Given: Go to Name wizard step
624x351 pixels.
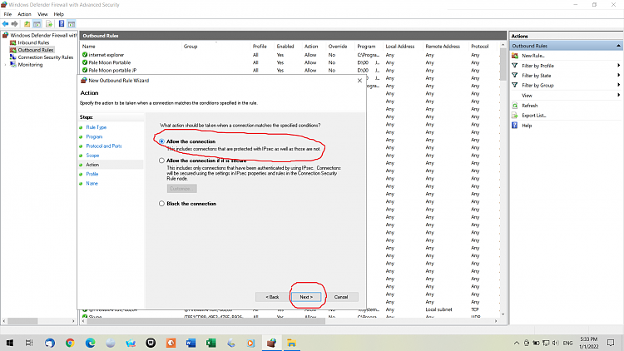Looking at the screenshot, I should pos(92,184).
